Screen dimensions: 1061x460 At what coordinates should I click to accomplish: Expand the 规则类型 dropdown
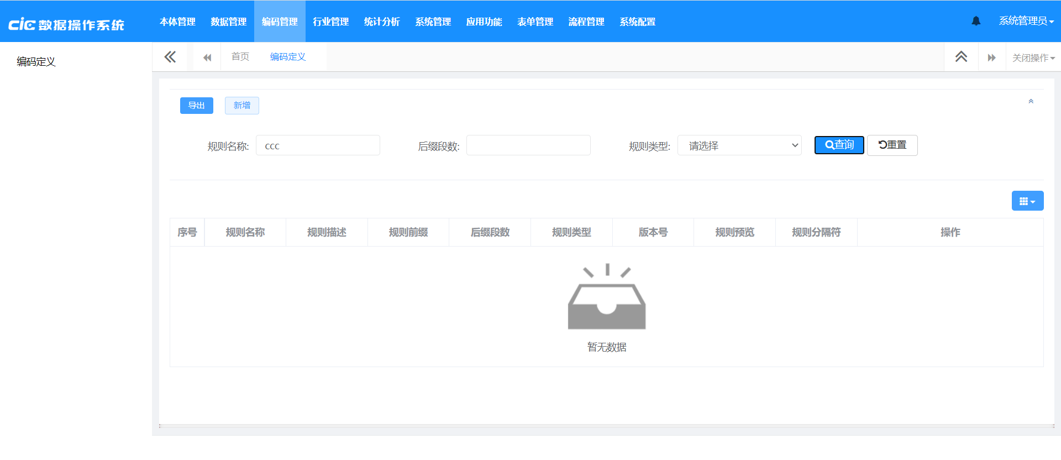(x=739, y=145)
